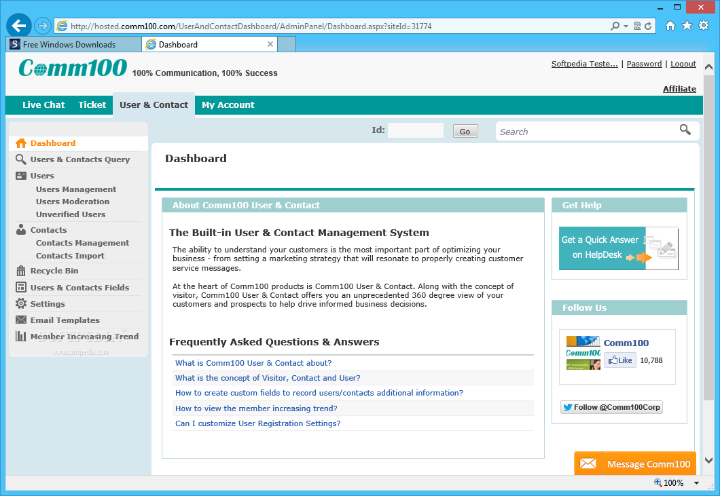Open Contacts Management in sidebar

83,243
